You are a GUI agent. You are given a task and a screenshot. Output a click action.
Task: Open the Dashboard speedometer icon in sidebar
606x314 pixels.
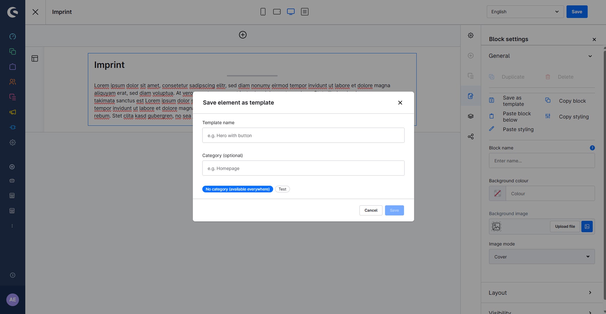click(x=13, y=36)
